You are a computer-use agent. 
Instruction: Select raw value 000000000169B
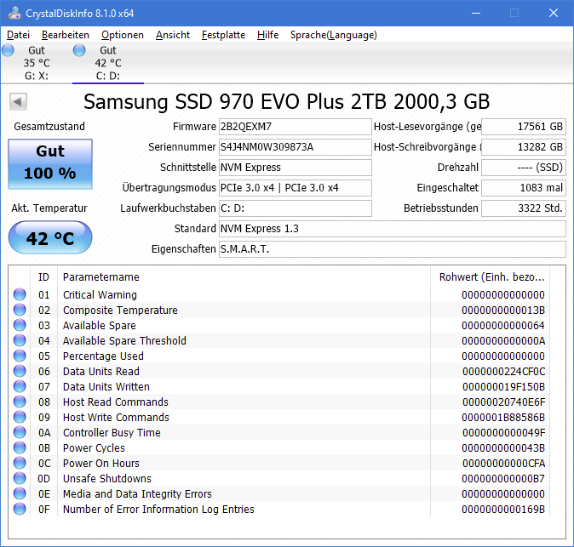(503, 510)
